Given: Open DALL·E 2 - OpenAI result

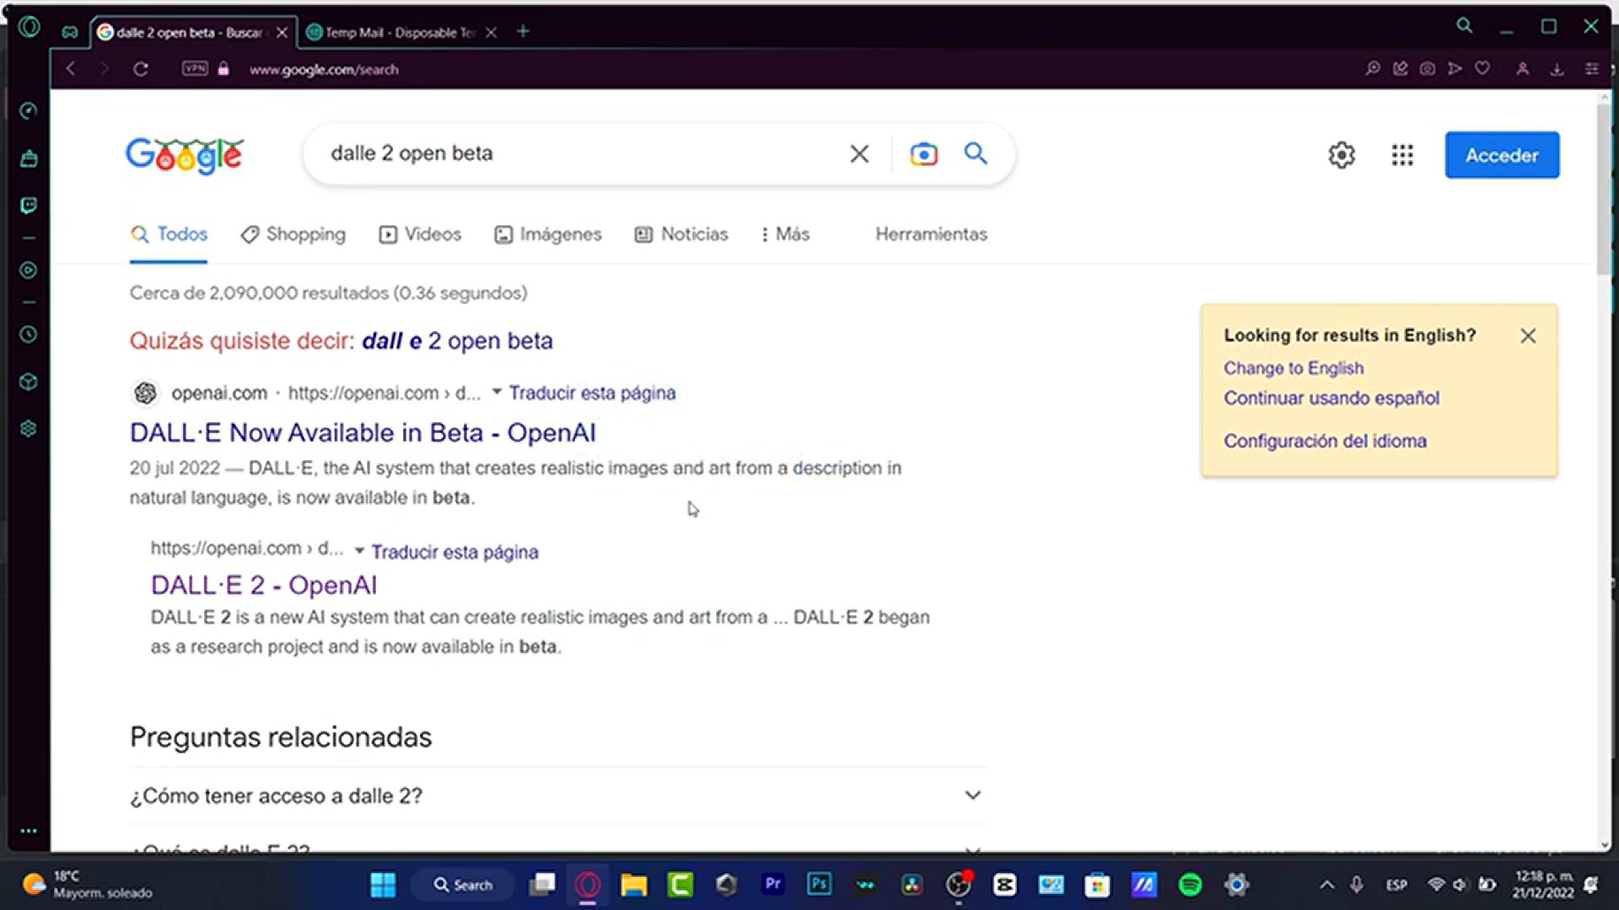Looking at the screenshot, I should click(264, 585).
